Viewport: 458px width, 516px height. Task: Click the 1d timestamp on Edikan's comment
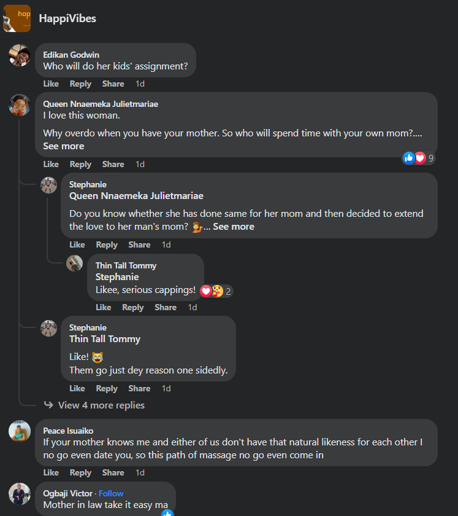140,84
